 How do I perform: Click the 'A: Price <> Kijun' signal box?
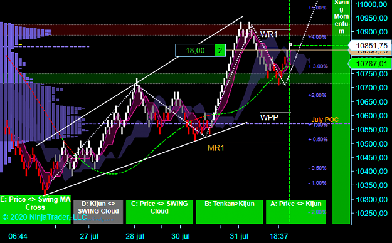pyautogui.click(x=296, y=212)
